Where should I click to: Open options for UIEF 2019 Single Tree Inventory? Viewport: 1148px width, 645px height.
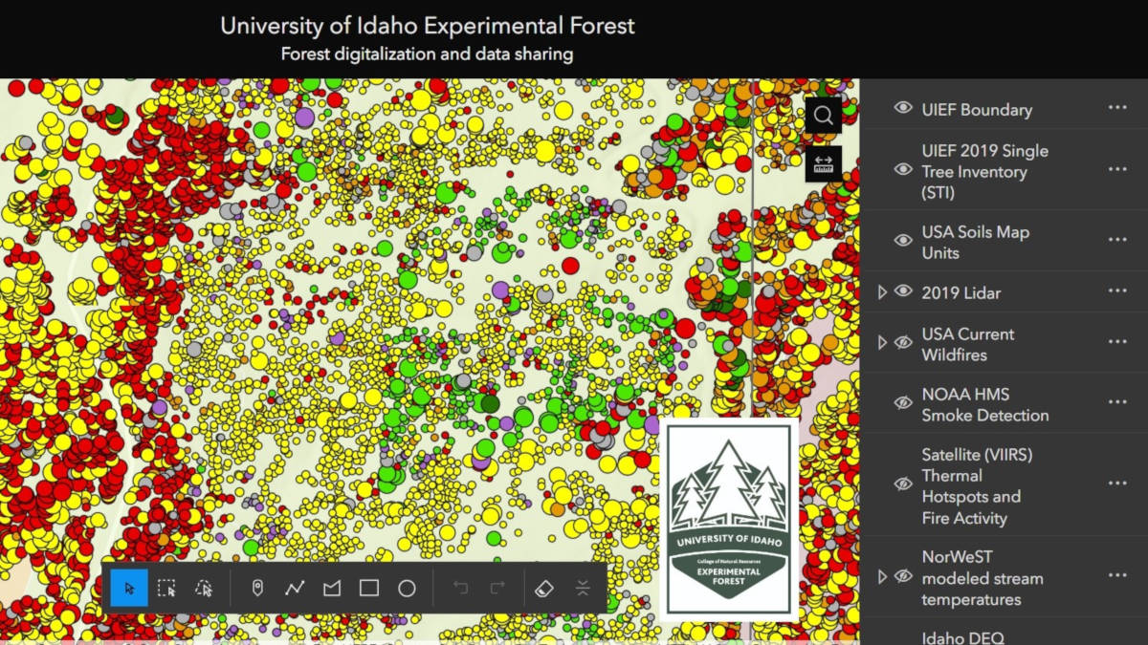point(1117,170)
